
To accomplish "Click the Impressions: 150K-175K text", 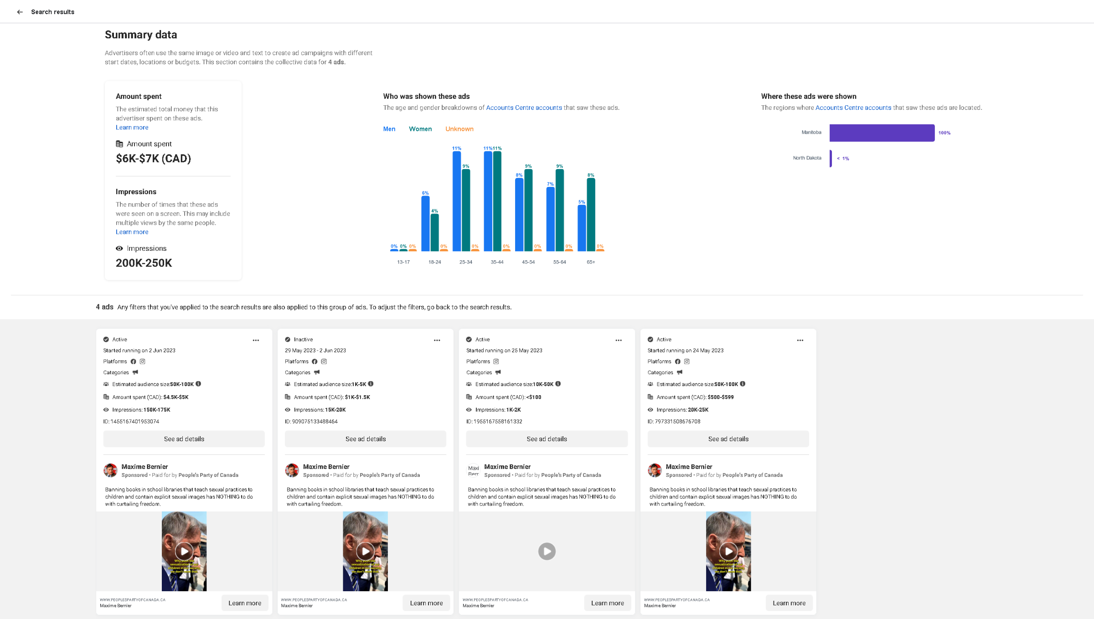I will coord(141,410).
